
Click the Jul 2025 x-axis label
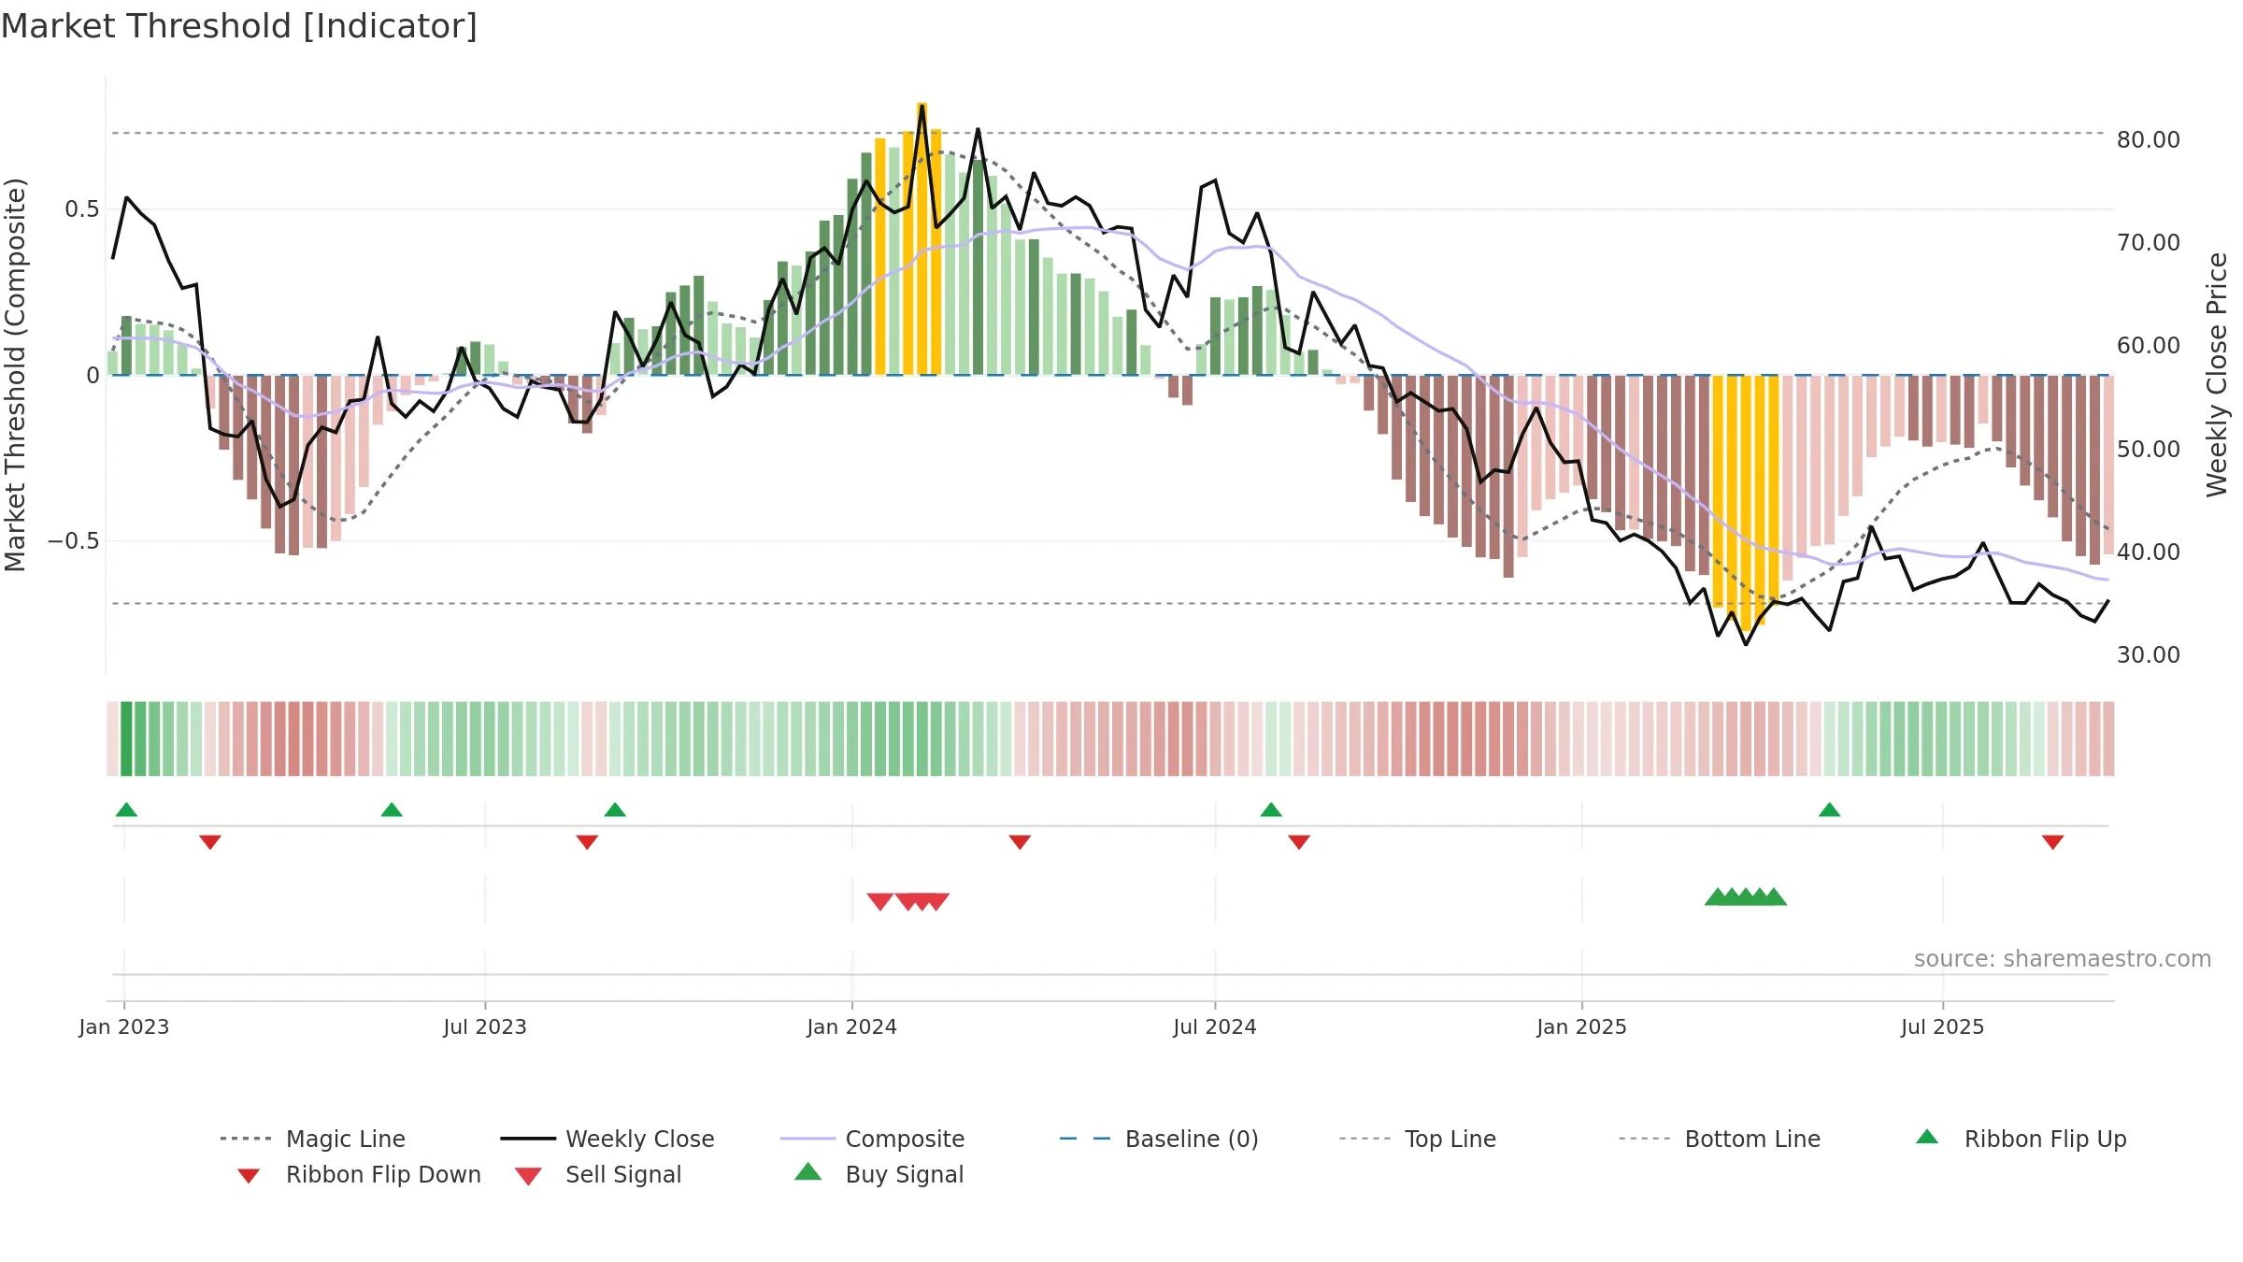click(1942, 1026)
